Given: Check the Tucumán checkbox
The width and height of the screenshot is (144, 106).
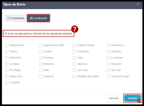Looking at the screenshot, I should [7, 83].
